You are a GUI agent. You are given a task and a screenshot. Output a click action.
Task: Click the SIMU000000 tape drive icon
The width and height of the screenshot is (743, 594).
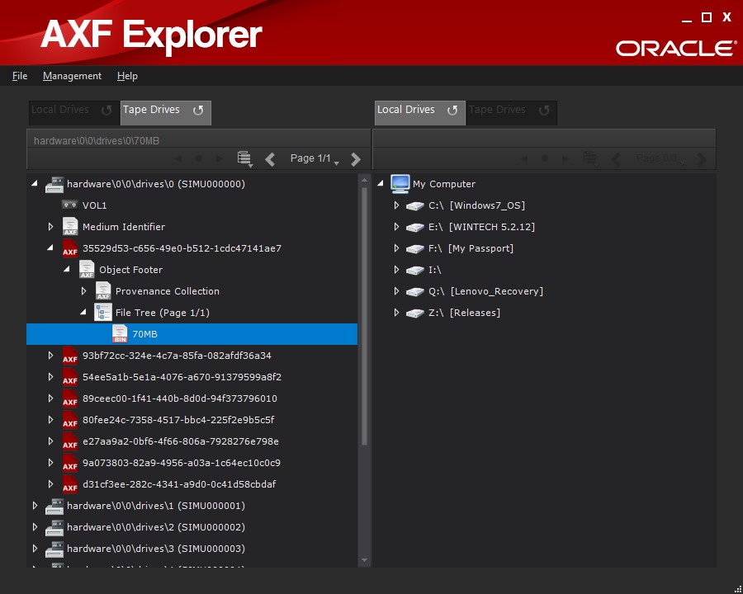click(x=54, y=184)
